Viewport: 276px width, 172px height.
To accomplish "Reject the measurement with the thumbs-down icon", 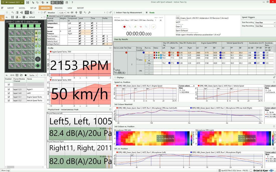I will [x=141, y=27].
